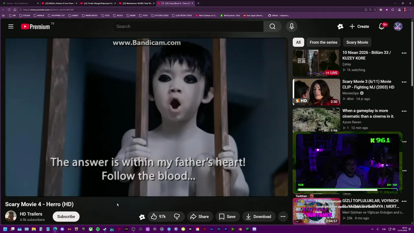Go to YouTube Premium home logo
The width and height of the screenshot is (414, 233).
pos(36,27)
